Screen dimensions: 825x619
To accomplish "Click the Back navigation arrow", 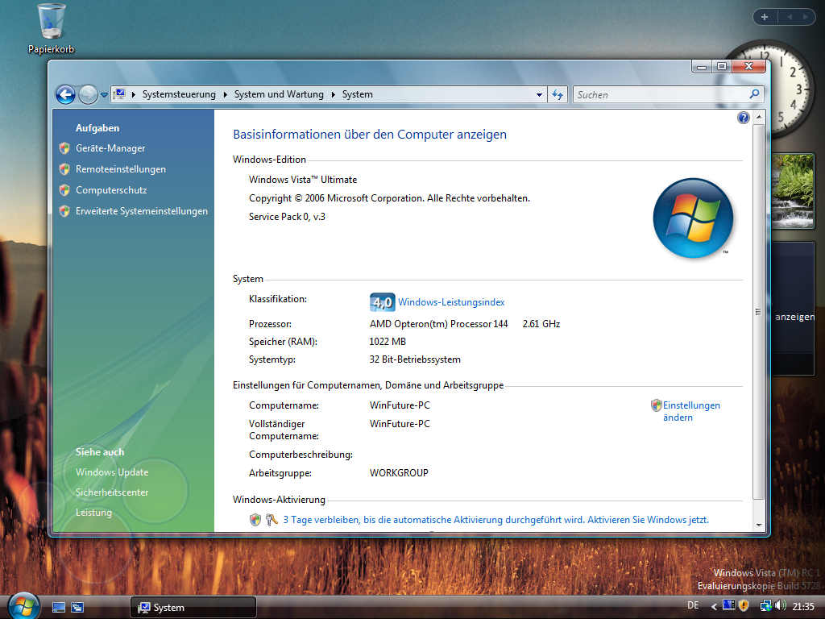I will coord(65,94).
